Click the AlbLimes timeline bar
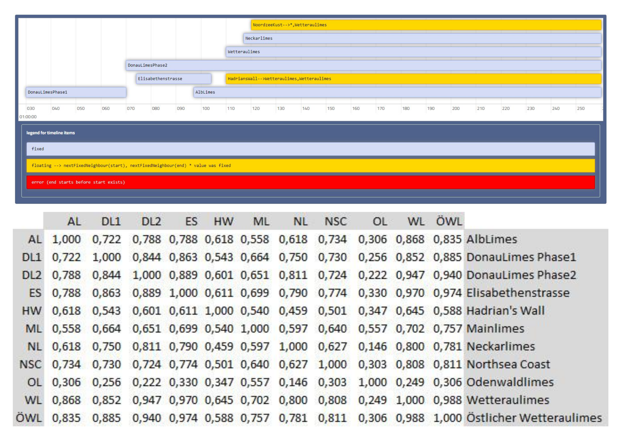Screen dimensions: 621x439 click(397, 92)
